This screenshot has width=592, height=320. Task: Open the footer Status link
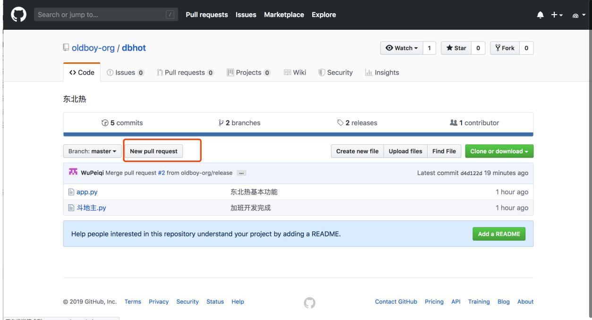click(x=215, y=302)
